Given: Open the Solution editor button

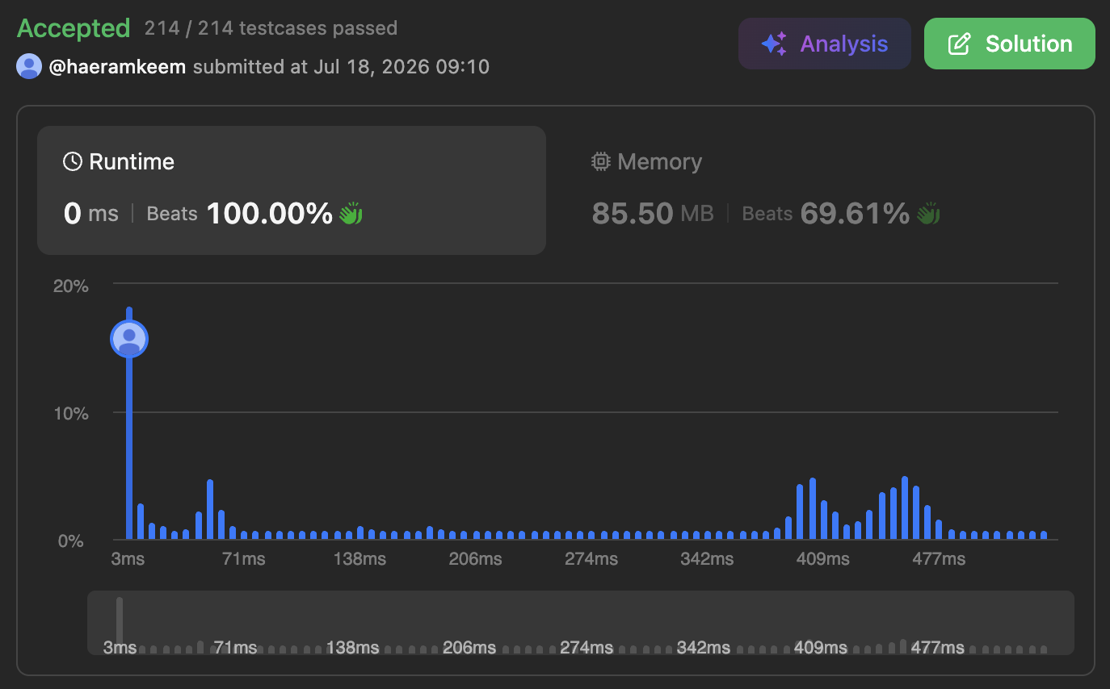Looking at the screenshot, I should tap(1010, 44).
